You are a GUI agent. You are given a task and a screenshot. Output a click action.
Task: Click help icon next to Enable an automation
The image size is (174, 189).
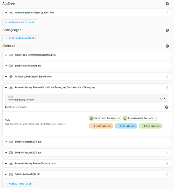click(x=167, y=107)
